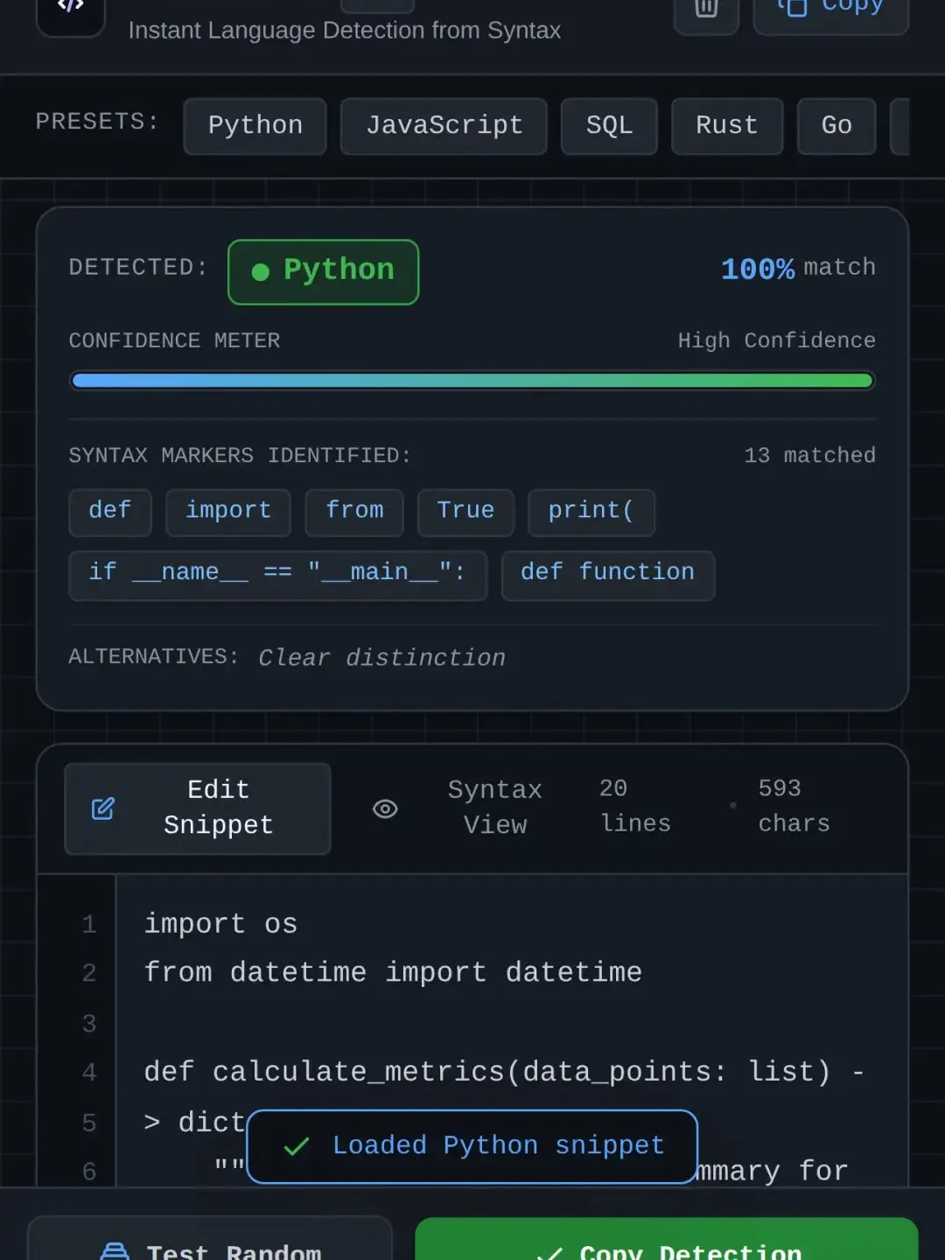The image size is (945, 1260).
Task: Click line number 4 in the gutter
Action: (x=89, y=1073)
